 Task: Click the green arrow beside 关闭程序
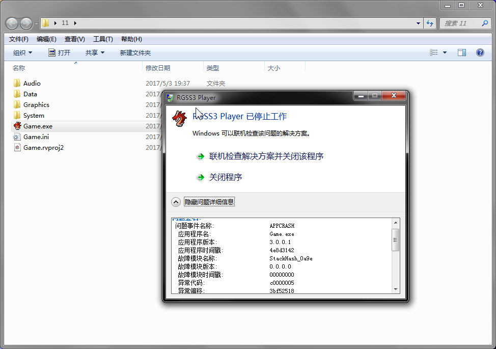[x=201, y=177]
